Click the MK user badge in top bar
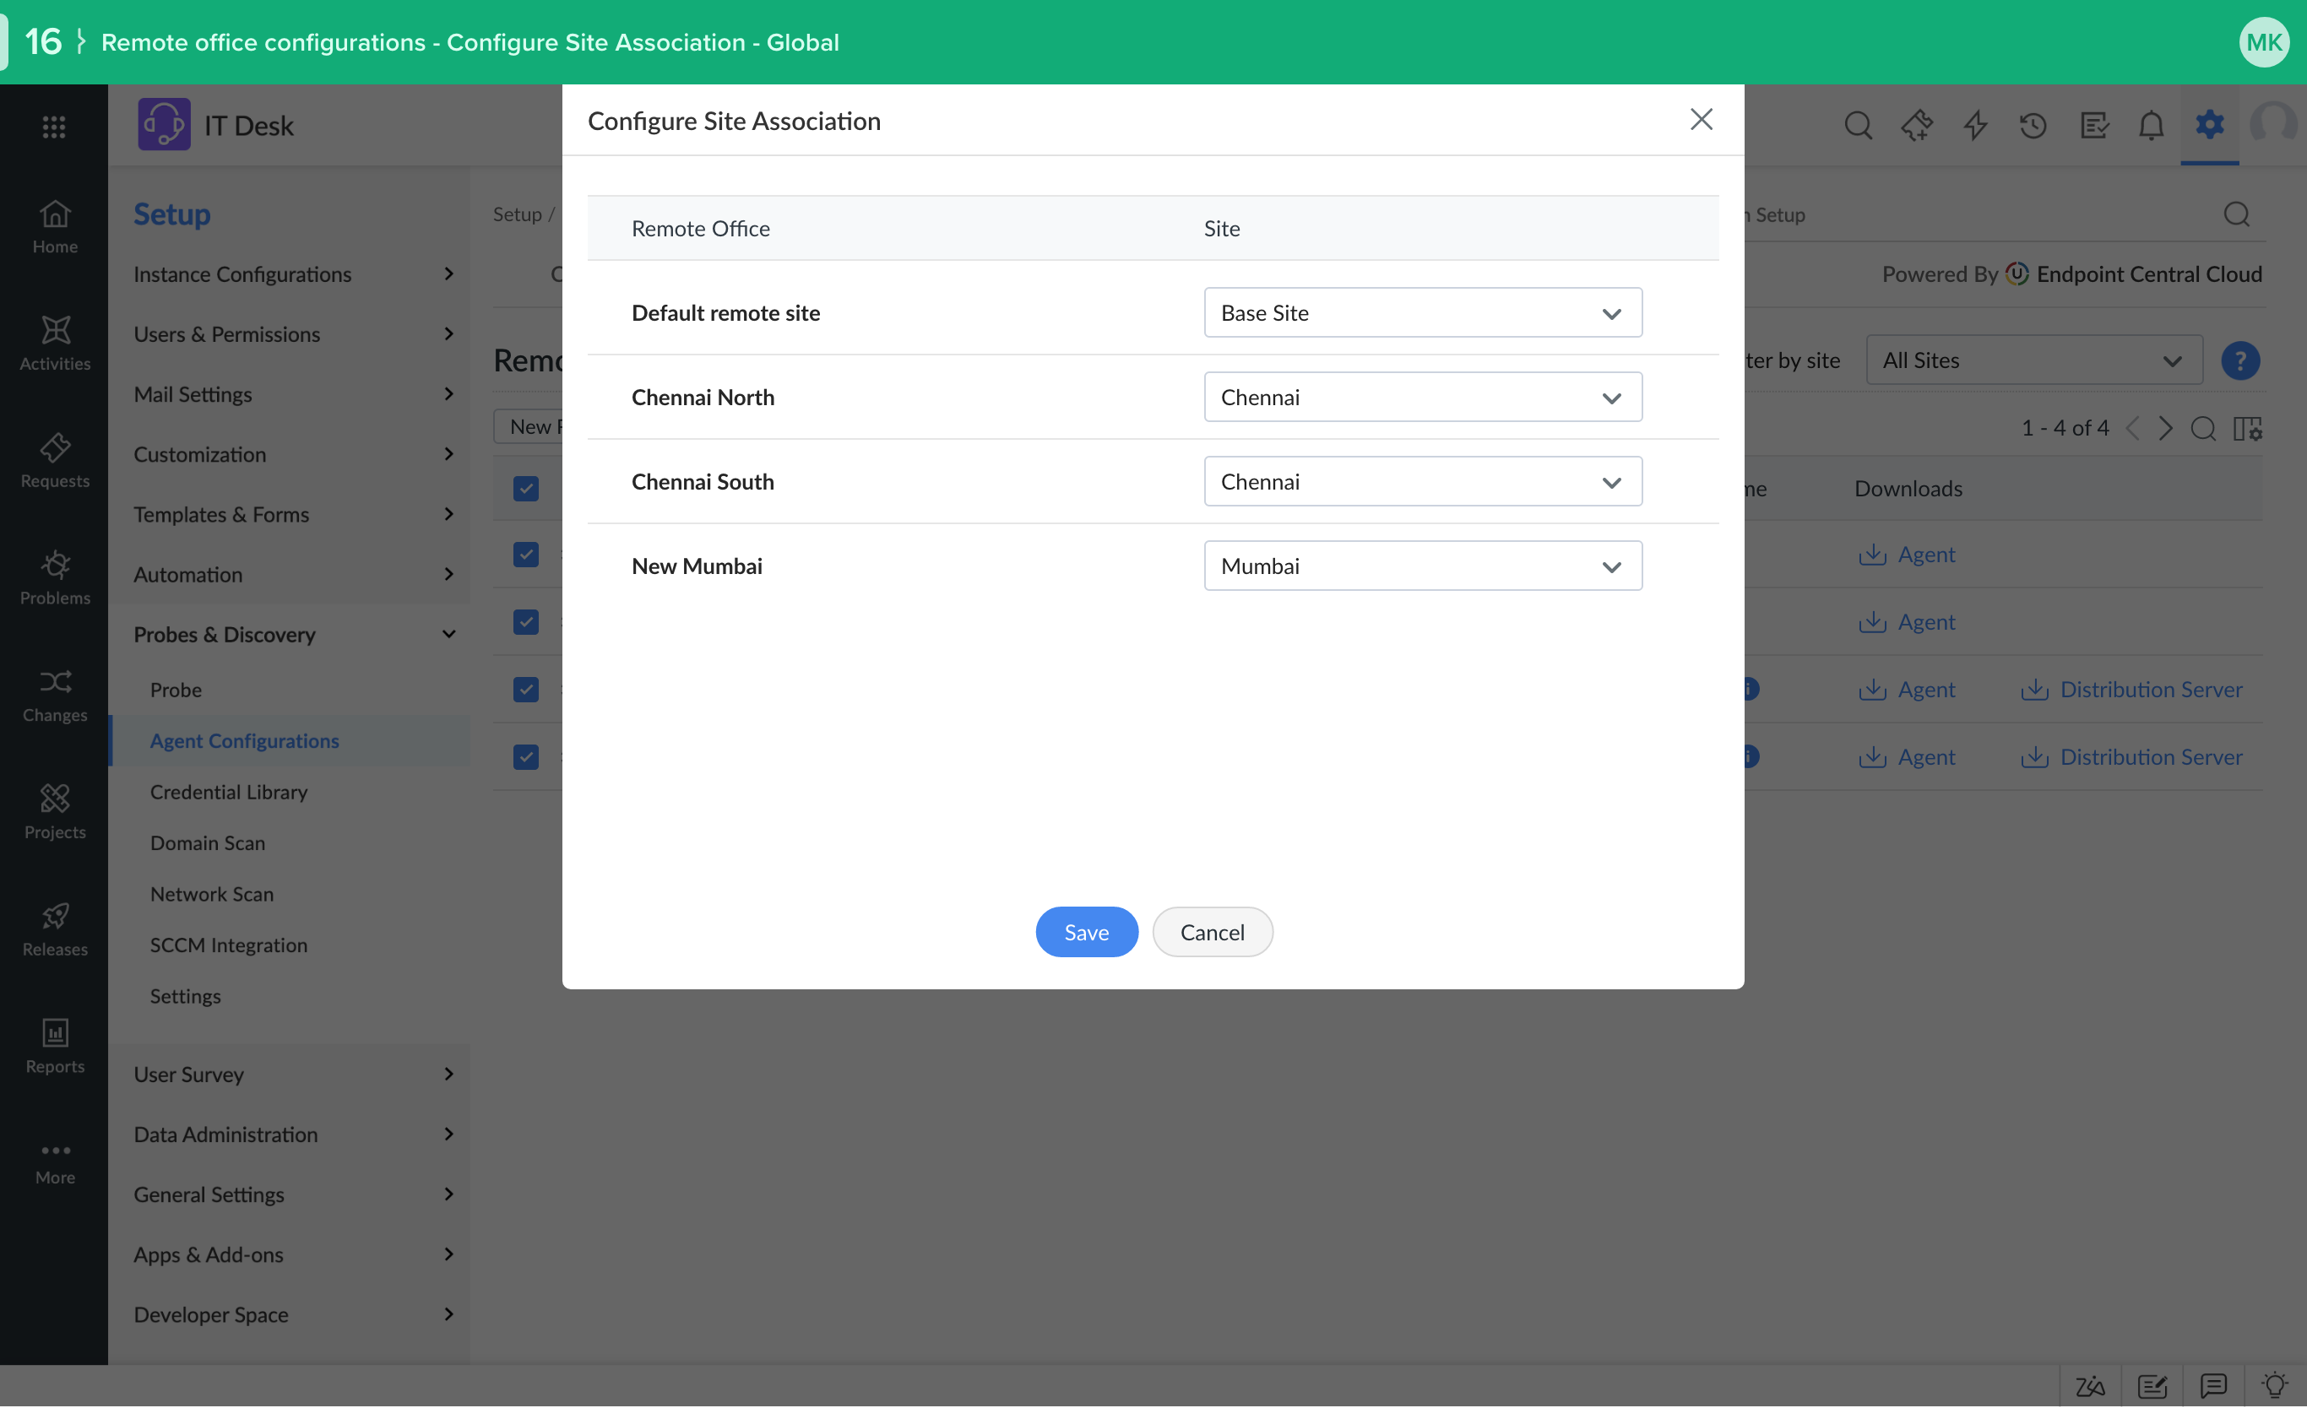Screen dimensions: 2307x1408 [x=2263, y=42]
